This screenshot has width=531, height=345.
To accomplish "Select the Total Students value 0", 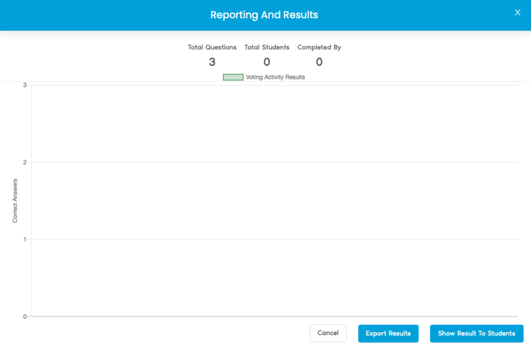I will 267,62.
